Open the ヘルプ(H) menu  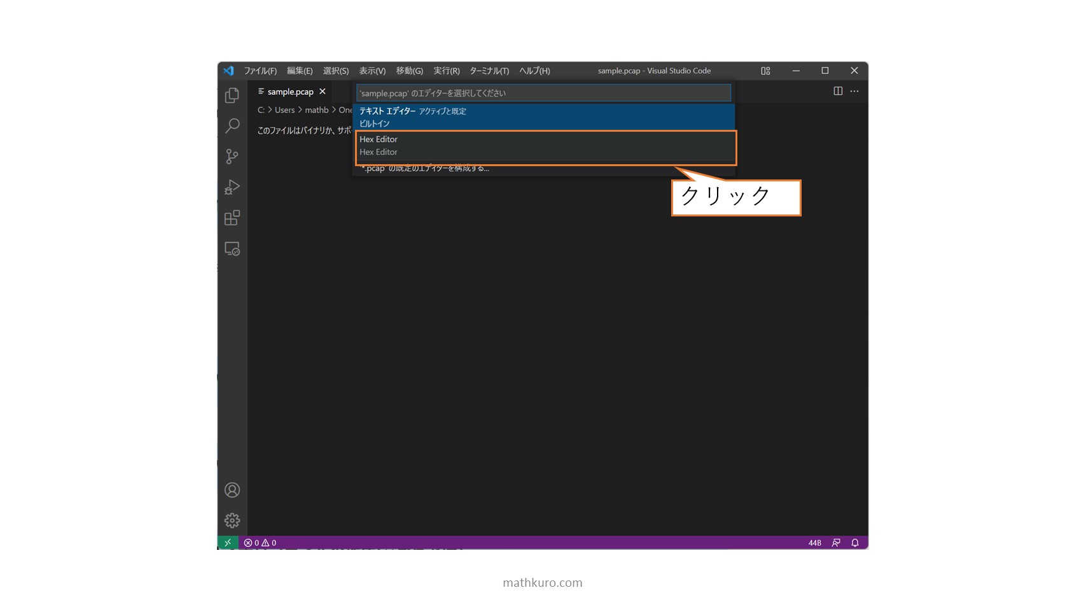point(534,71)
